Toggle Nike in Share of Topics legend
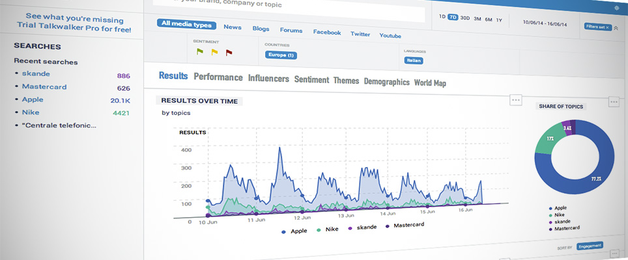Screen dimensions: 628x260 557,215
